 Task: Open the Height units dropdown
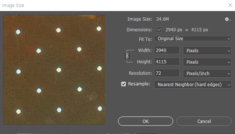click(x=207, y=62)
